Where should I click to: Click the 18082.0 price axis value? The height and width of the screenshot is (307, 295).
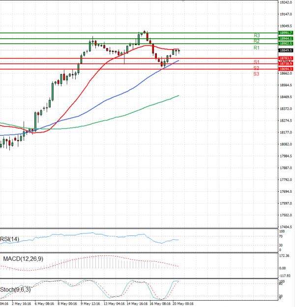click(x=286, y=144)
